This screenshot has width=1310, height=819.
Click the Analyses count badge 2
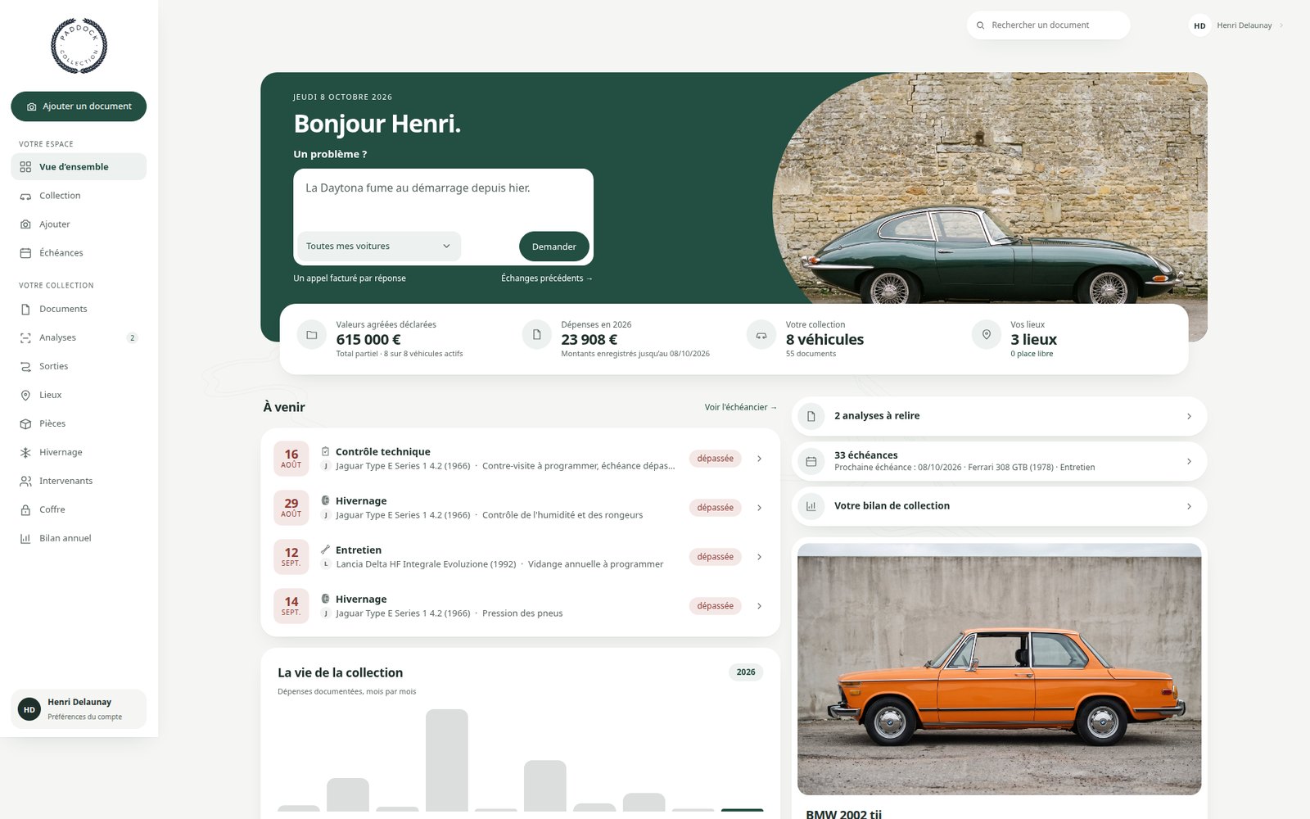click(x=133, y=337)
